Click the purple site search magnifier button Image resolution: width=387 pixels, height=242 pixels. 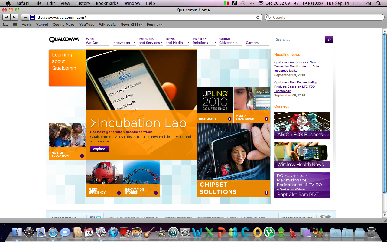coord(329,39)
